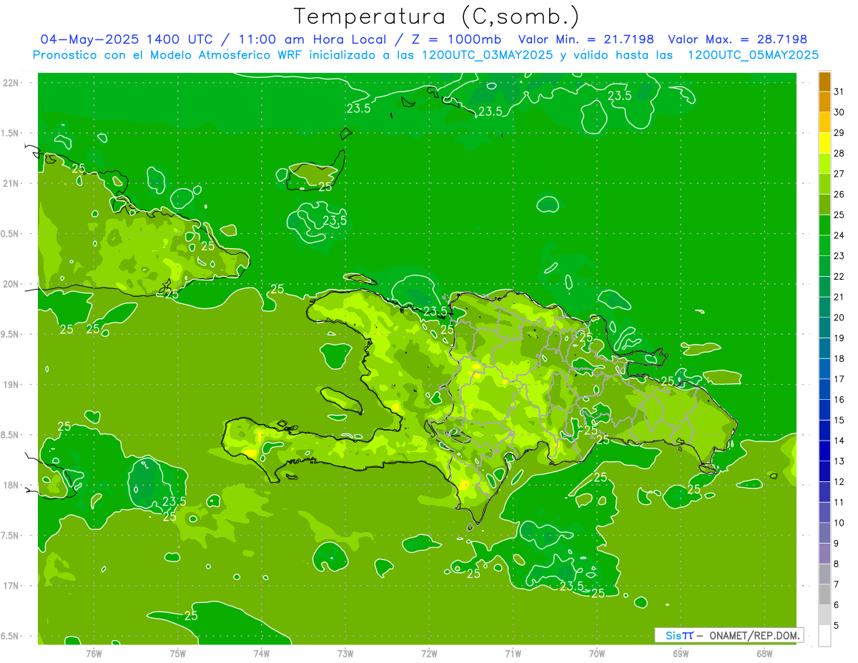Image resolution: width=858 pixels, height=663 pixels.
Task: Click the '21N' latitude label
Action: pos(11,183)
